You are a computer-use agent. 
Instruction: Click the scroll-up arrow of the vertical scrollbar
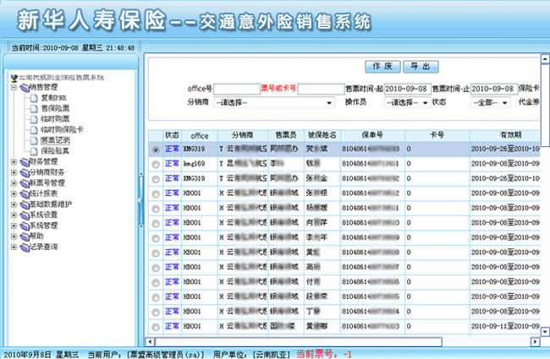[545, 59]
